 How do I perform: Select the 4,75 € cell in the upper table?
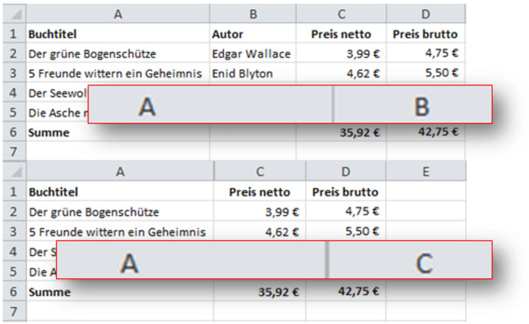(x=441, y=54)
